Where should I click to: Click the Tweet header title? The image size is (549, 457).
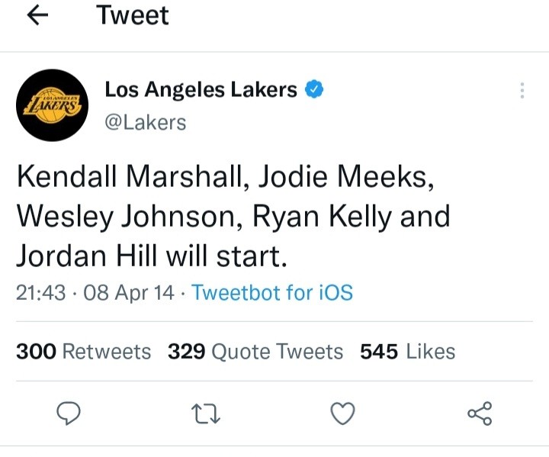pos(133,16)
